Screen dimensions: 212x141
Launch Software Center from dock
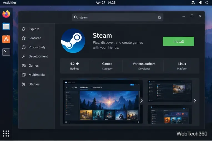point(6,39)
